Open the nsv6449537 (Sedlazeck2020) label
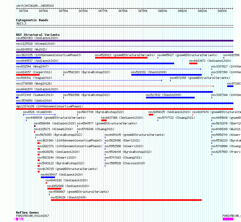The height and width of the screenshot is (222, 241). [x=37, y=61]
